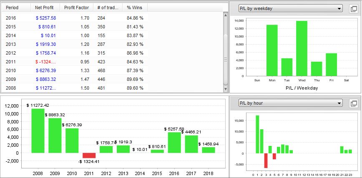Click the table scrollbar up arrow
The image size is (362, 178).
(226, 15)
